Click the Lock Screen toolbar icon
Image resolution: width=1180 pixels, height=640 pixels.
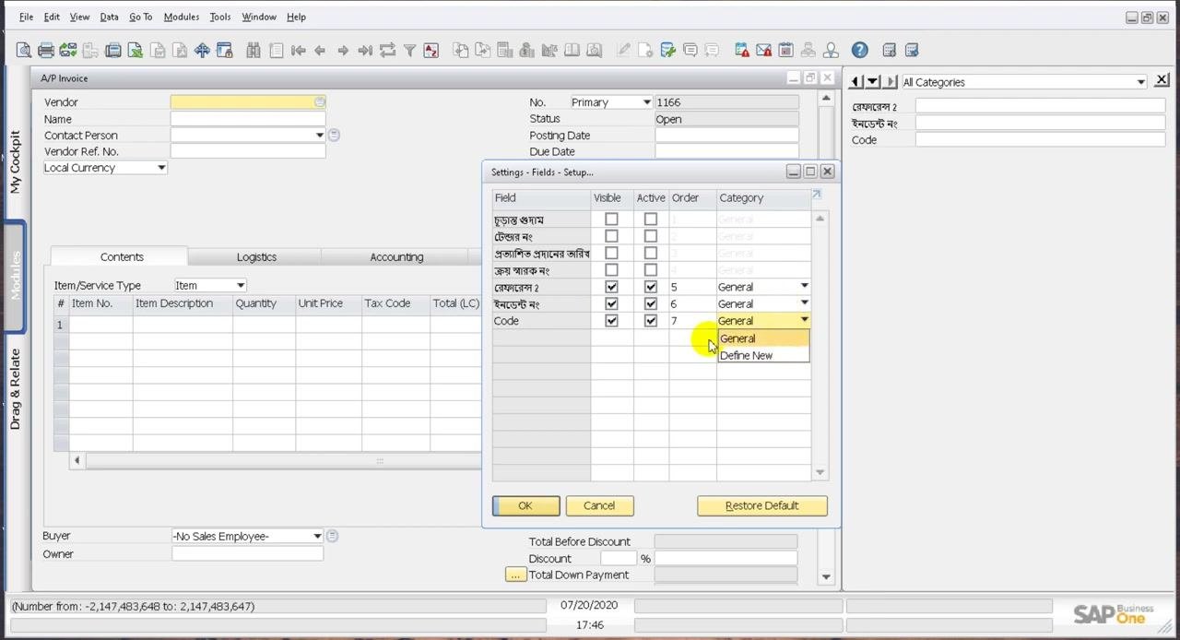click(224, 51)
